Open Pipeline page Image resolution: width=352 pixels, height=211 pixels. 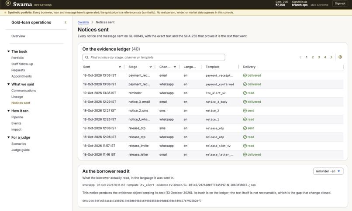pos(17,117)
